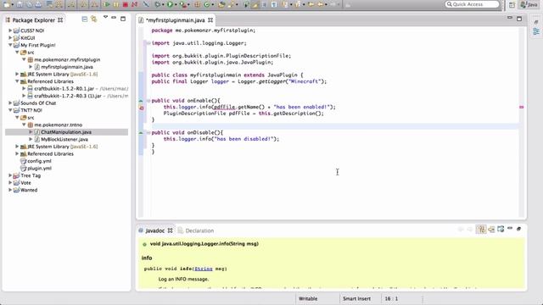Open dropdown arrow beside green Run icon
543x305 pixels.
click(176, 5)
